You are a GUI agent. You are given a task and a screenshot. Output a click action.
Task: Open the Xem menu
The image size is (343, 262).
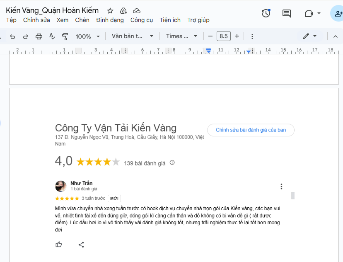[63, 20]
